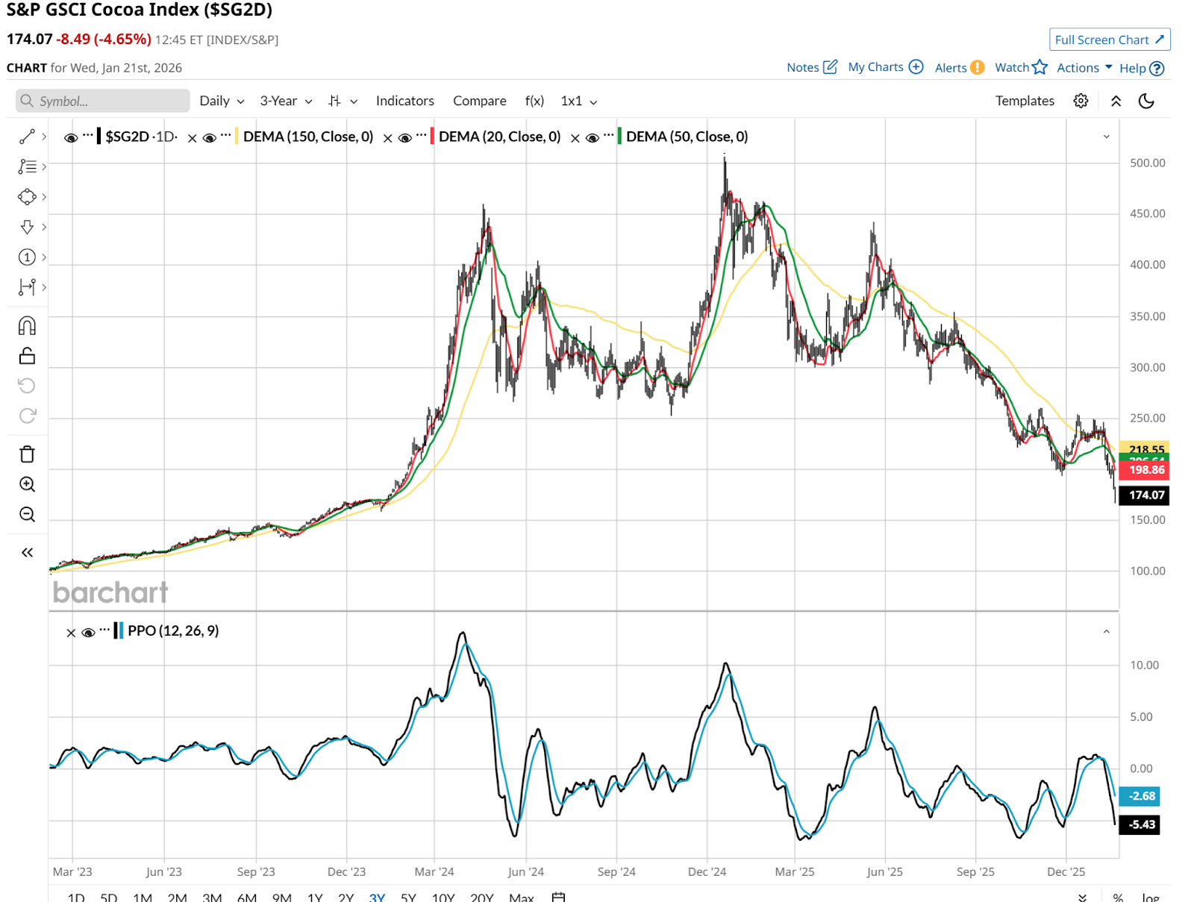Click the redo arrow icon

[27, 416]
